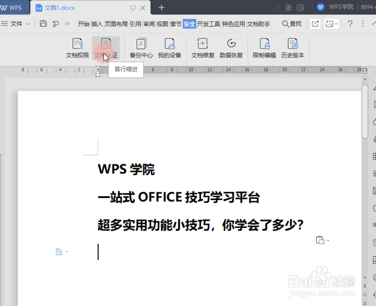Open the WPS学院 account link
376x306 pixels.
pos(341,7)
